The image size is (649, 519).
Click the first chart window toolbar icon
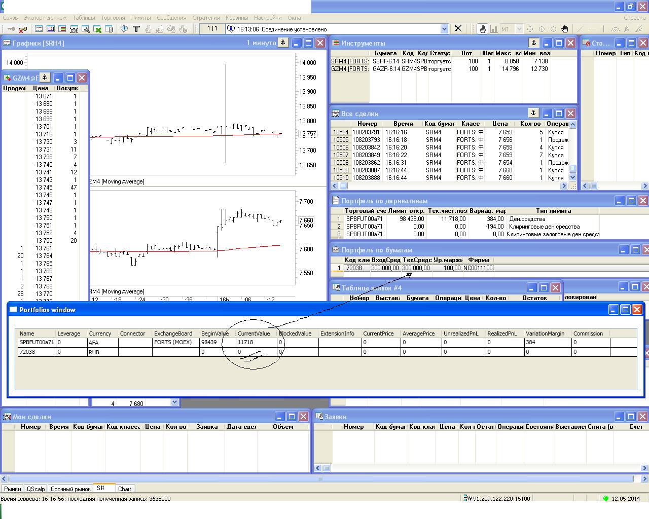[39, 29]
